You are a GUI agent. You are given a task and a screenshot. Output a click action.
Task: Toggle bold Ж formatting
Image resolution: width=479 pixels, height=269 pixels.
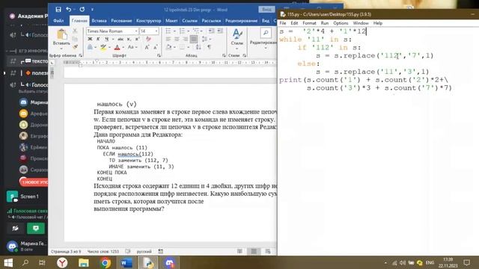[x=90, y=39]
